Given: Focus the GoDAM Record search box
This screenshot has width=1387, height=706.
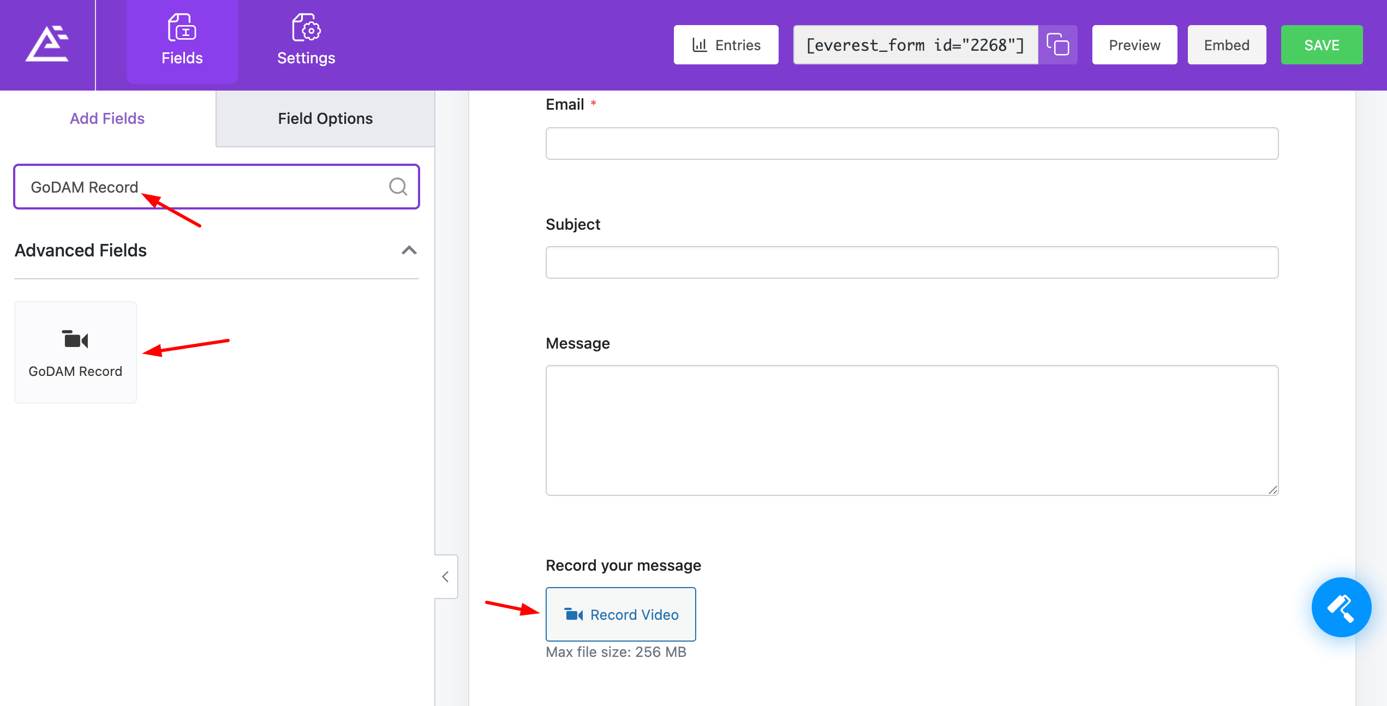Looking at the screenshot, I should point(207,187).
